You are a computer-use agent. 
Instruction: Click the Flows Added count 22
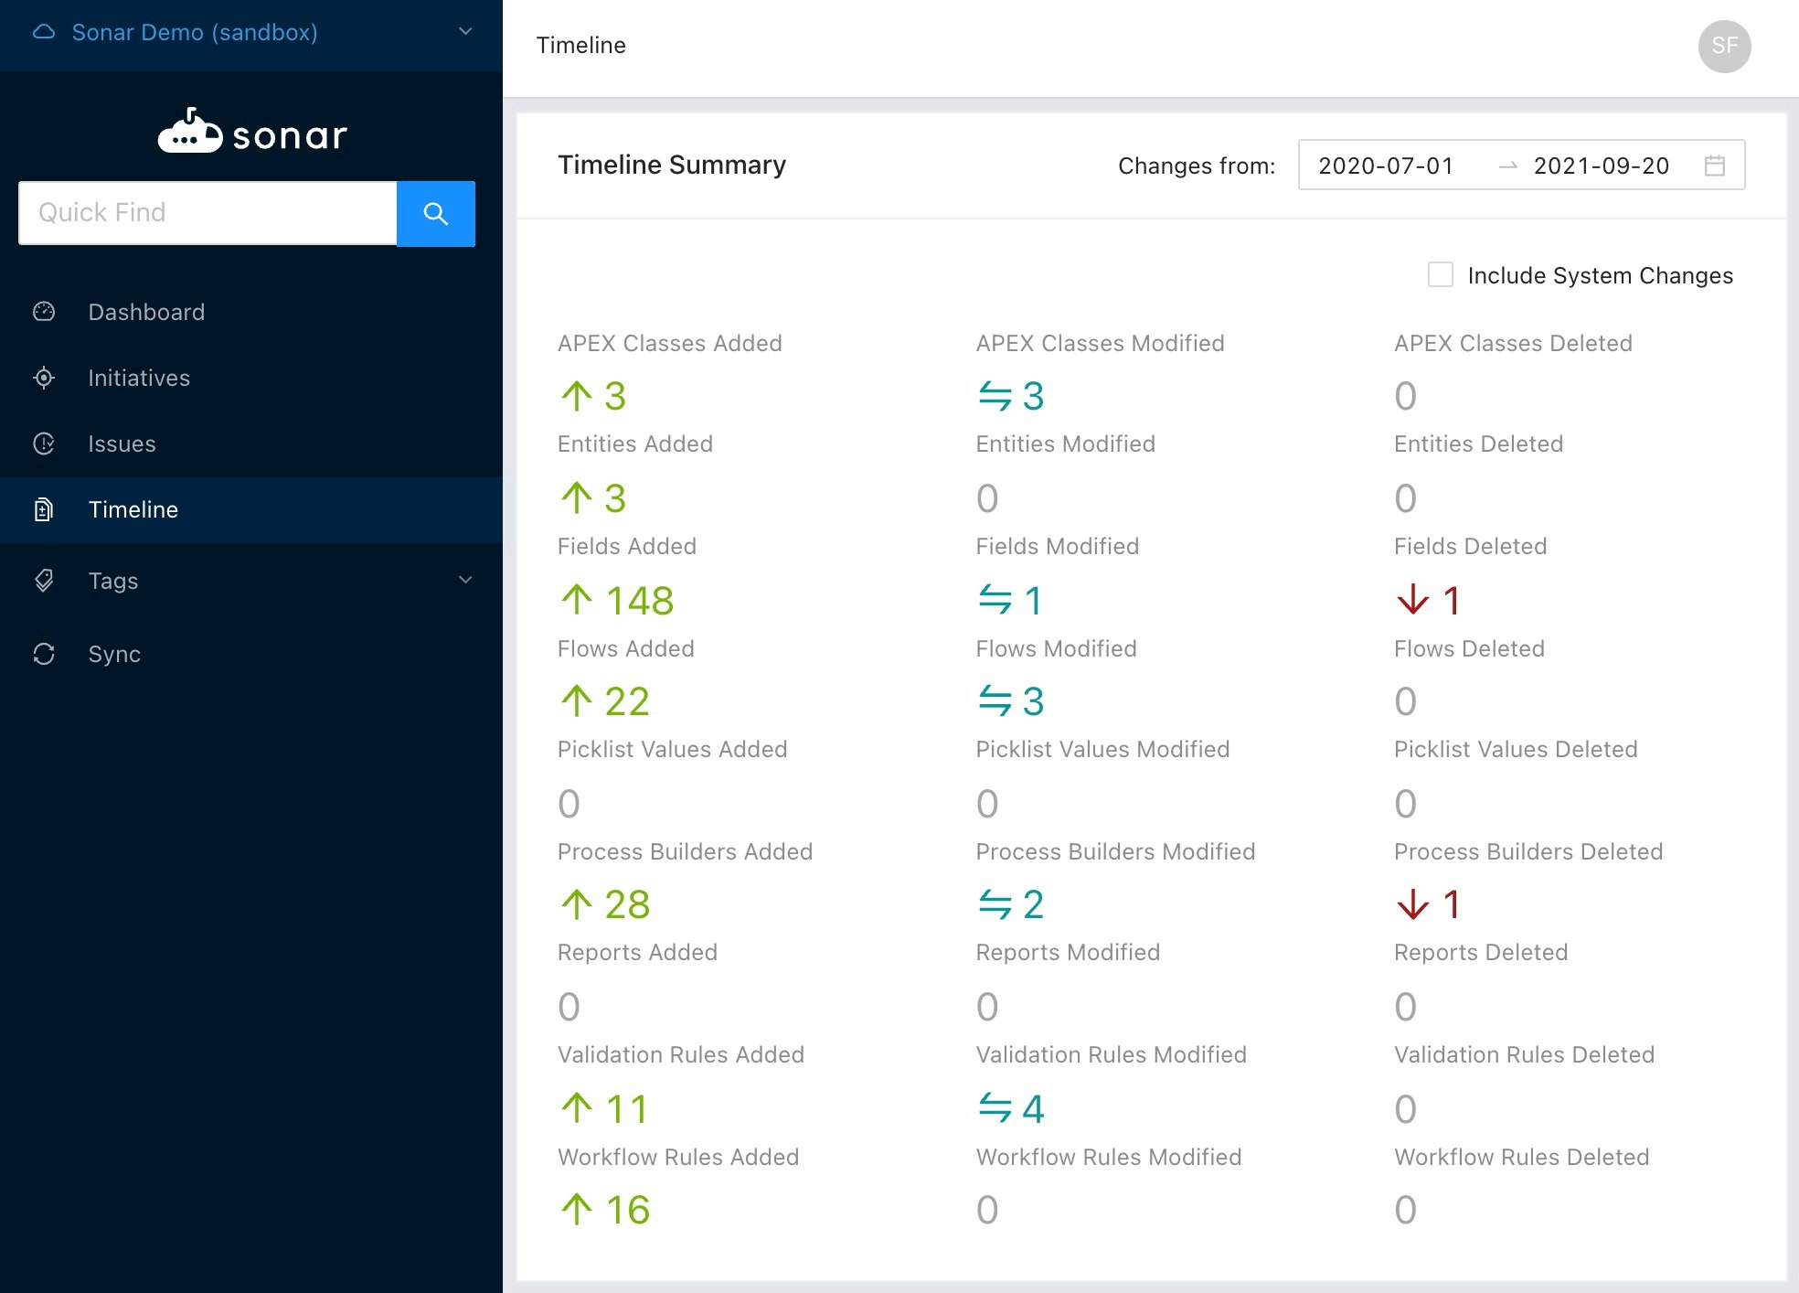point(627,701)
